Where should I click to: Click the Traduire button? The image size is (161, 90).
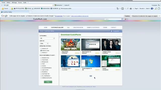127,16
